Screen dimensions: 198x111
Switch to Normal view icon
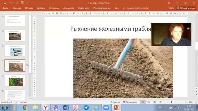143,102
